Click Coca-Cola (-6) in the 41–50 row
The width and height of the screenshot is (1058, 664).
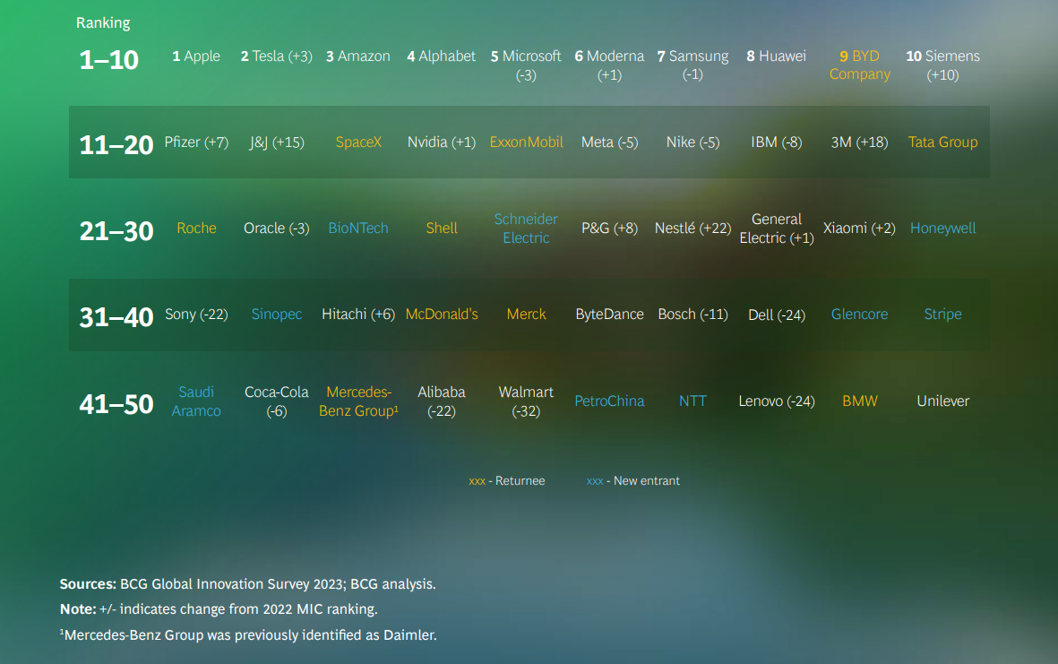click(277, 401)
